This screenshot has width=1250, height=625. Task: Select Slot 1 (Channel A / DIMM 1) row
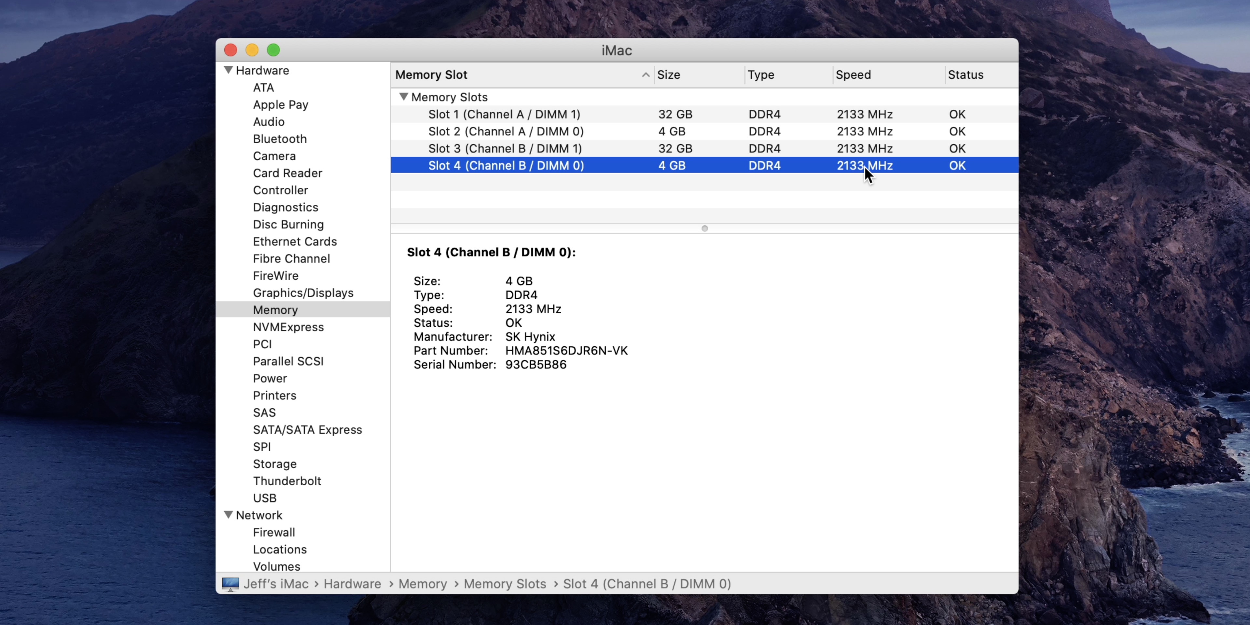[504, 114]
